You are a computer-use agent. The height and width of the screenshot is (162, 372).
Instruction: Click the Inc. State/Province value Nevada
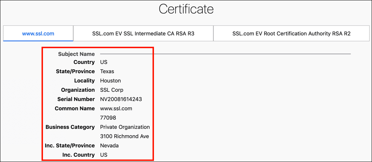click(109, 146)
